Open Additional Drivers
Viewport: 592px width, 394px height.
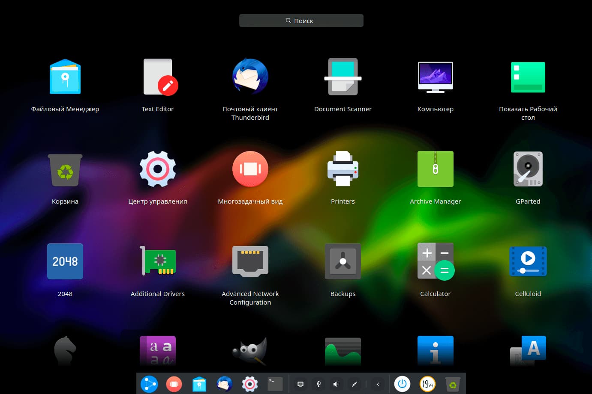coord(158,261)
